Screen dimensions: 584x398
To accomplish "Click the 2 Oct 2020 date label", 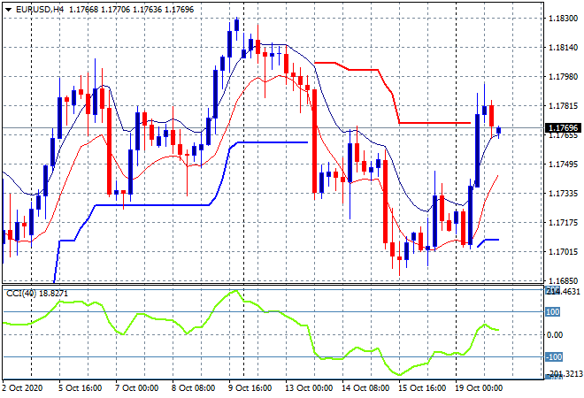I will tap(22, 388).
